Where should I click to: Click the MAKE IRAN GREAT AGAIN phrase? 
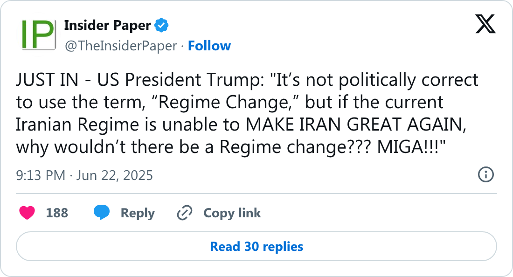(x=356, y=125)
